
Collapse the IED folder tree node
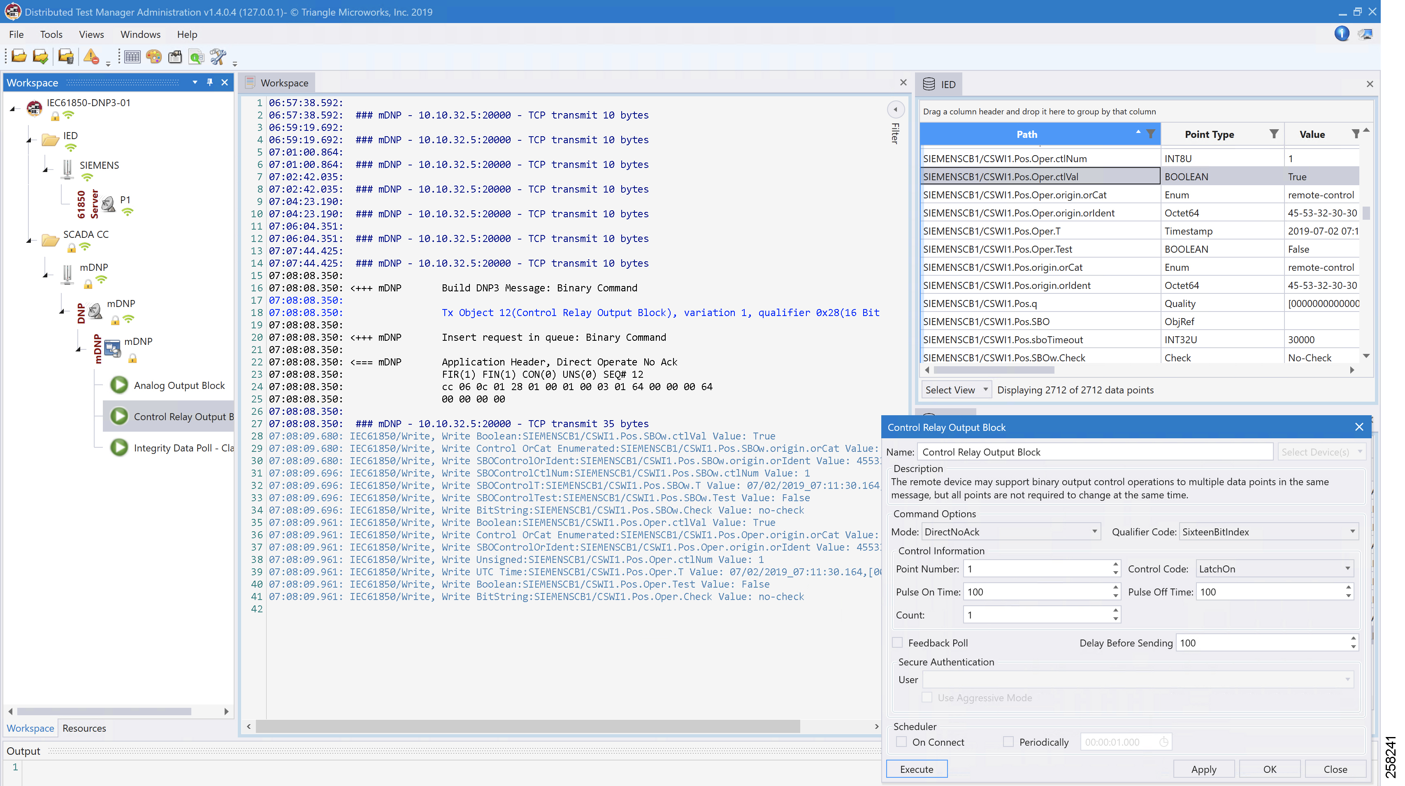pos(29,140)
